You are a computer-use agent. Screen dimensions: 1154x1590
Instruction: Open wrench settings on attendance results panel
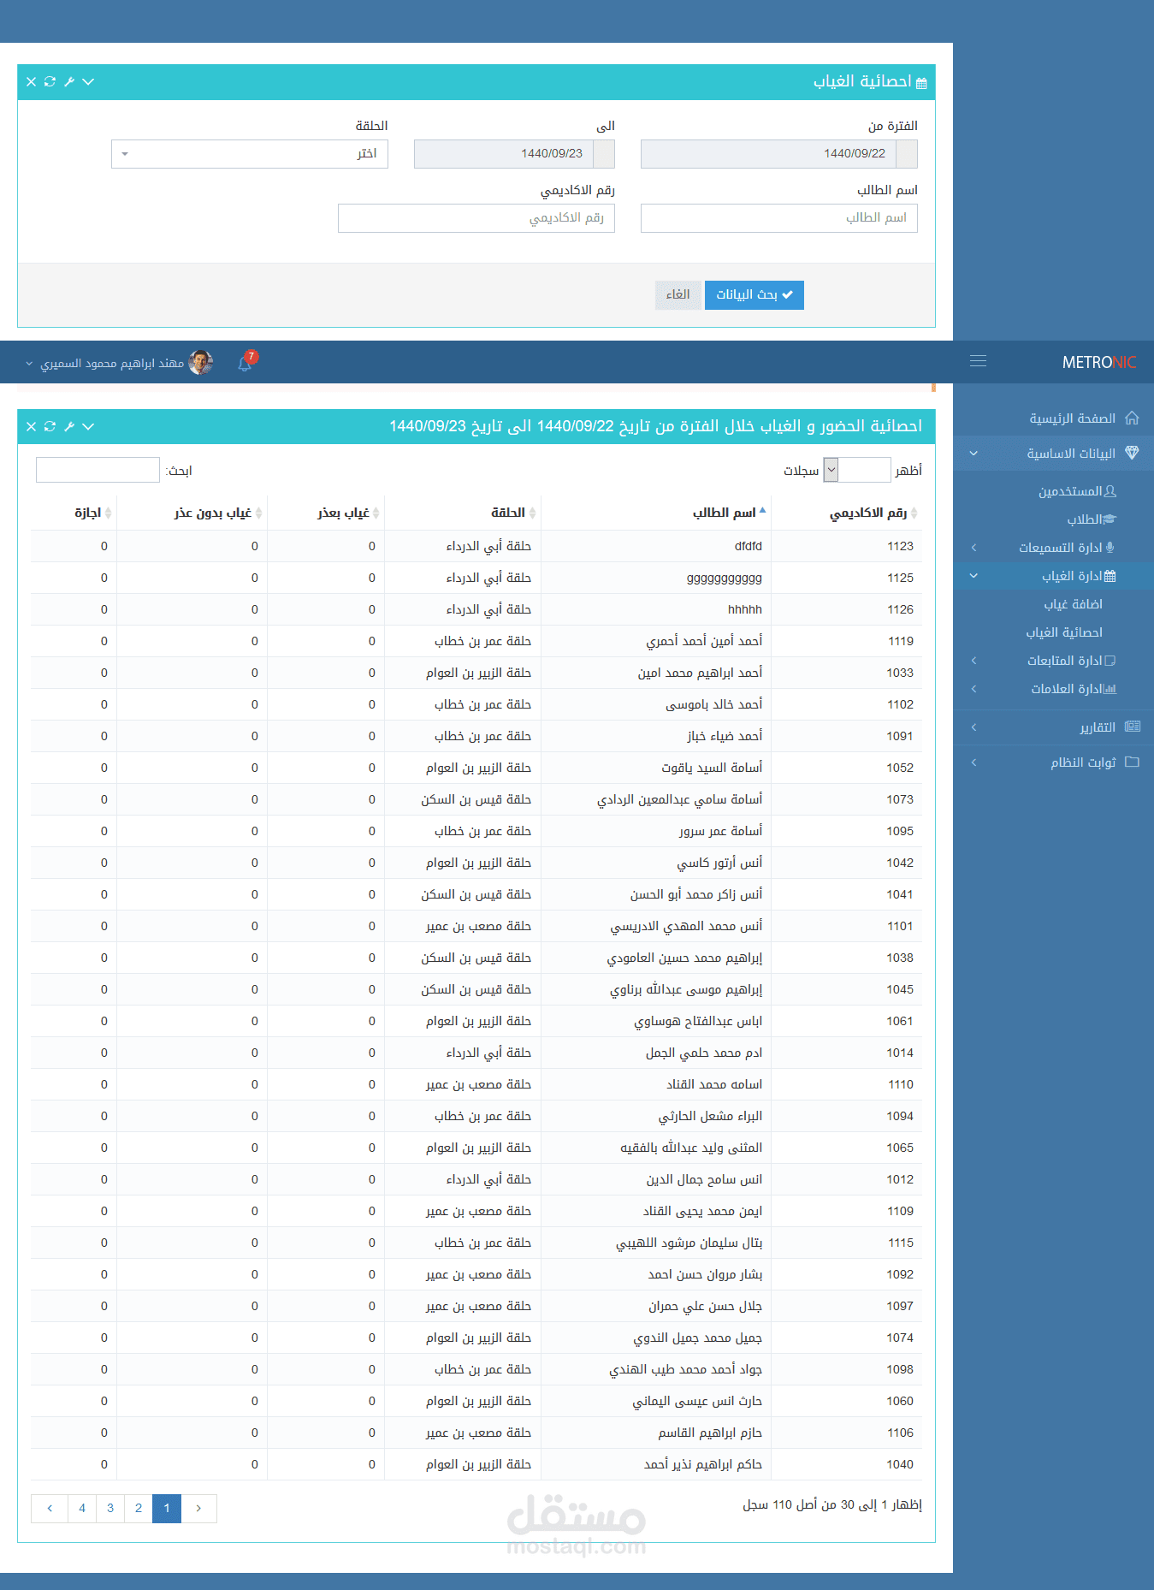[x=69, y=426]
